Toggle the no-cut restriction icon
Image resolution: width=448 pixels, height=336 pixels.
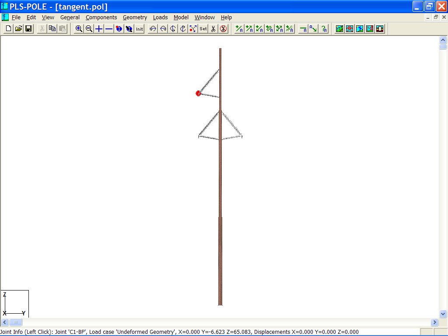[222, 29]
